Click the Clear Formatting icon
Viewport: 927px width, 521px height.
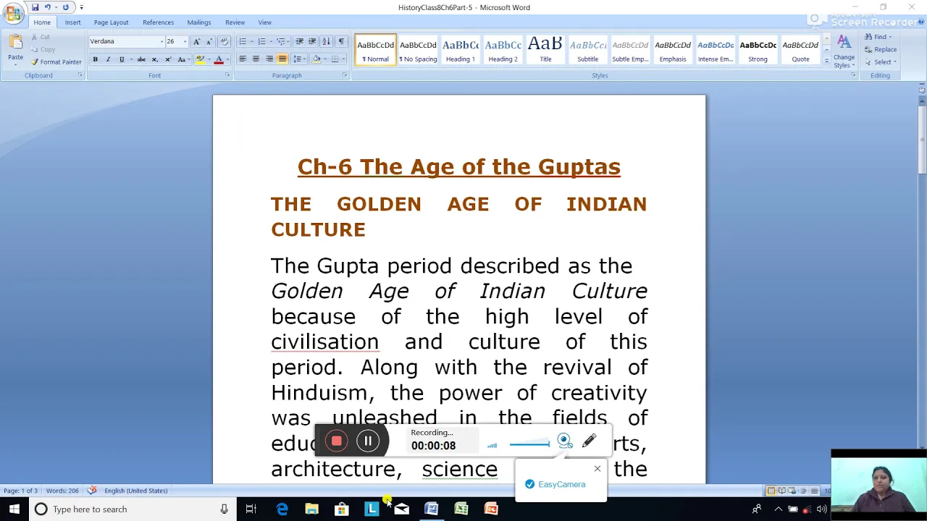(224, 41)
